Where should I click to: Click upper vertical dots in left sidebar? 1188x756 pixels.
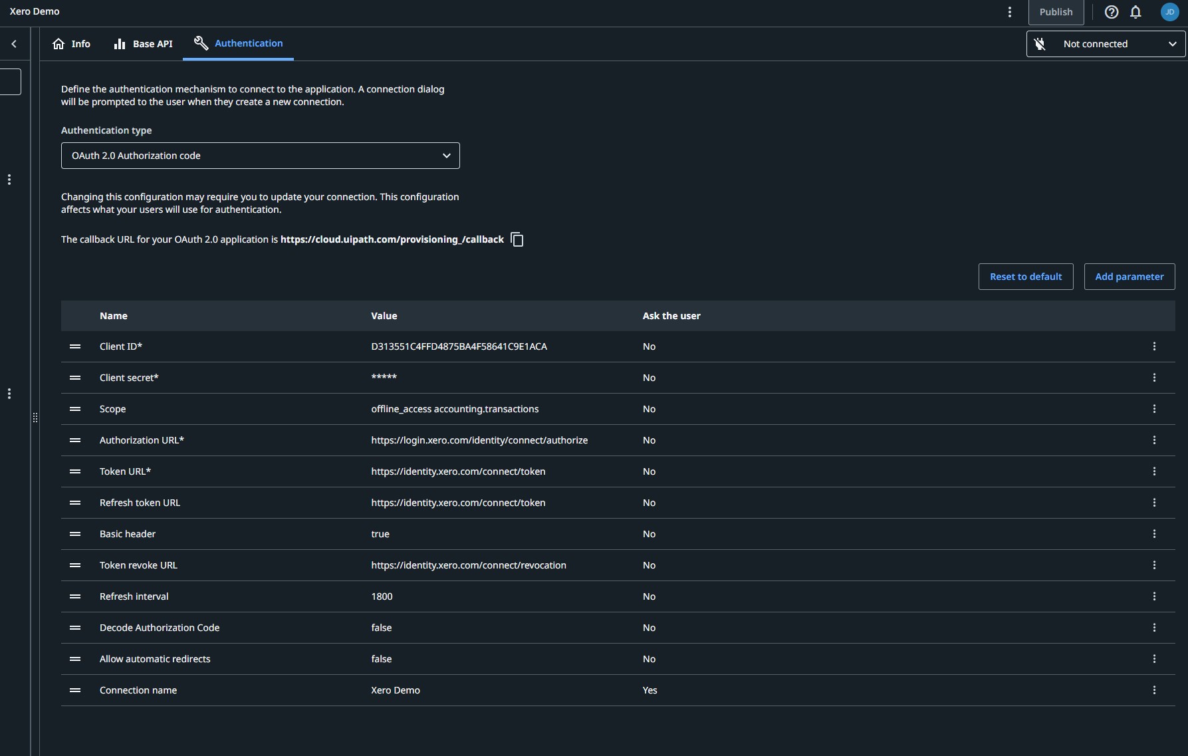click(9, 180)
